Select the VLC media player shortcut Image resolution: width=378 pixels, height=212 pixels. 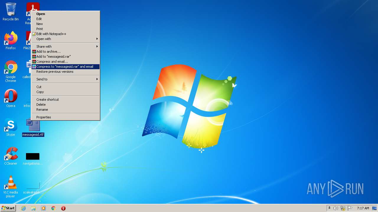11,187
